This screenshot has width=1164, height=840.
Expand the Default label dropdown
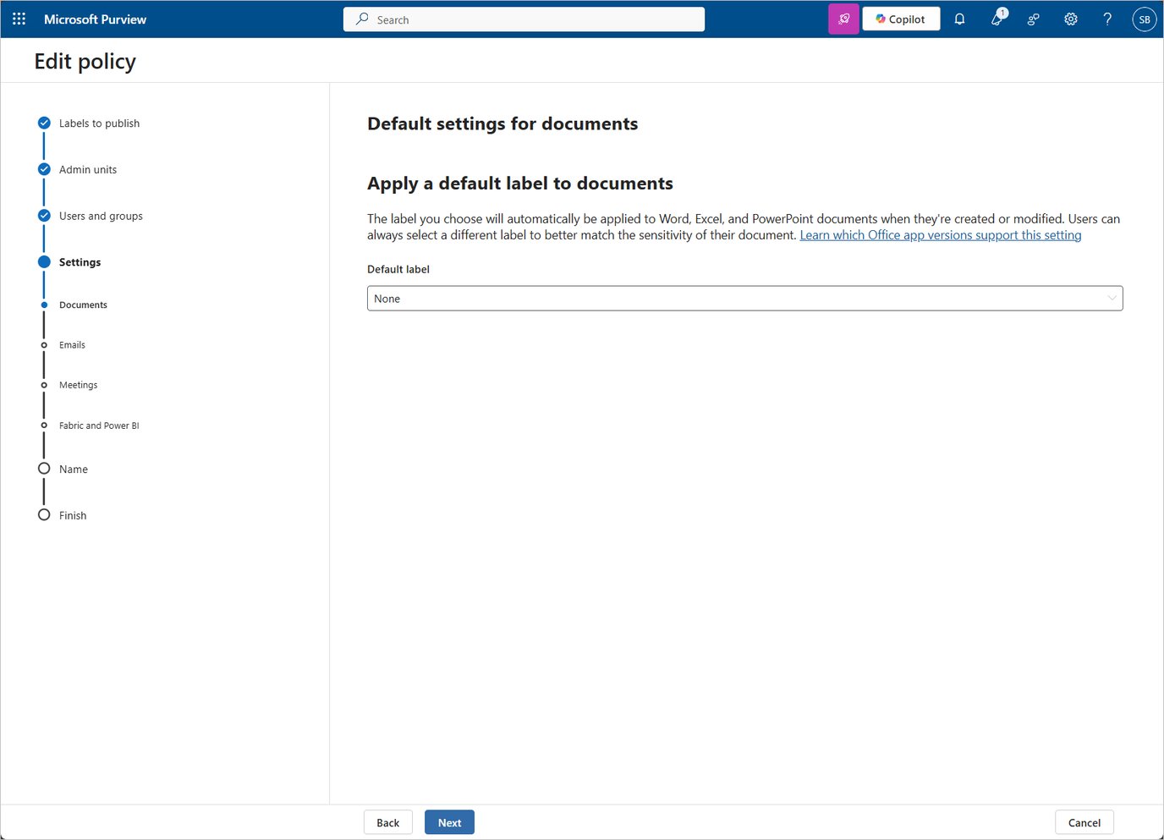744,299
